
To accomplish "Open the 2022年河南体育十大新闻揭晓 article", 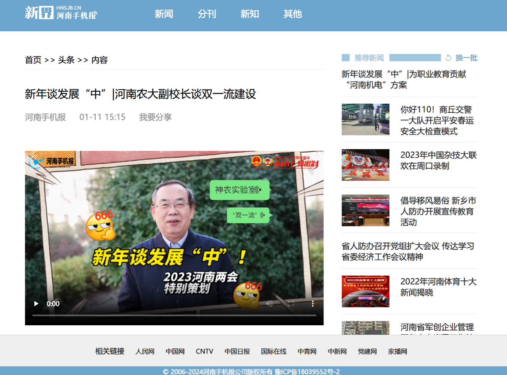I will (438, 287).
